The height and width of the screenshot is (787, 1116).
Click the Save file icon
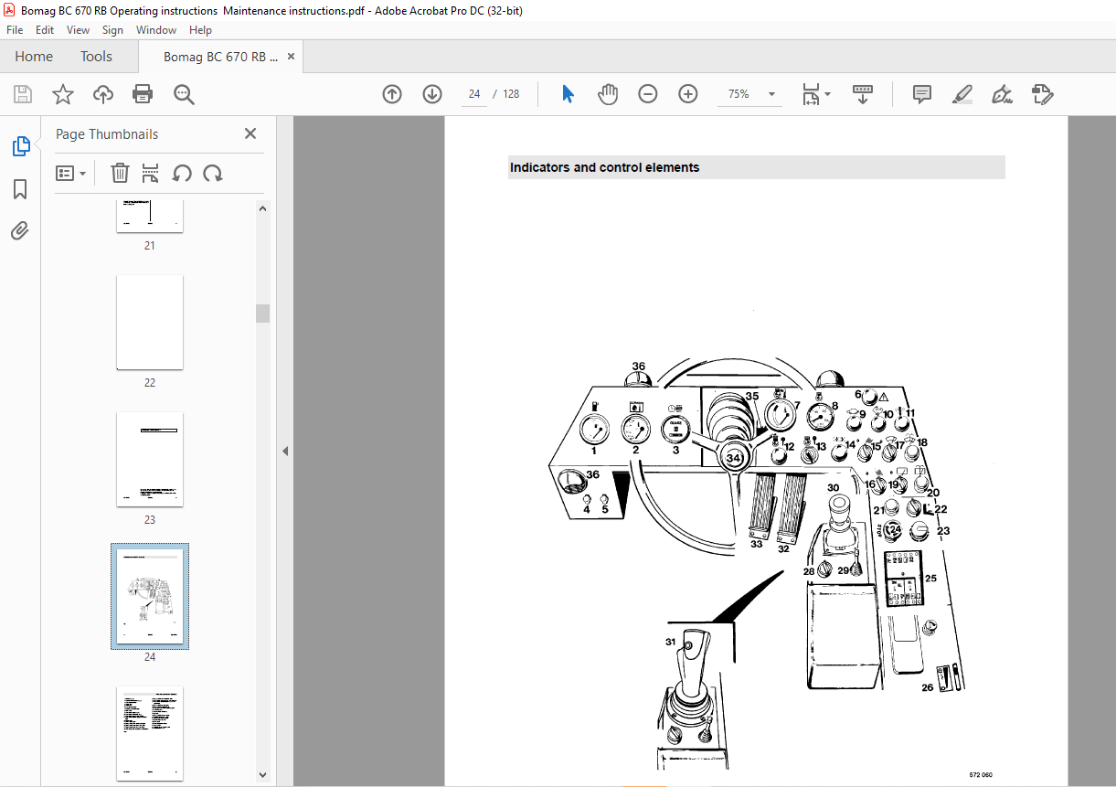click(23, 94)
